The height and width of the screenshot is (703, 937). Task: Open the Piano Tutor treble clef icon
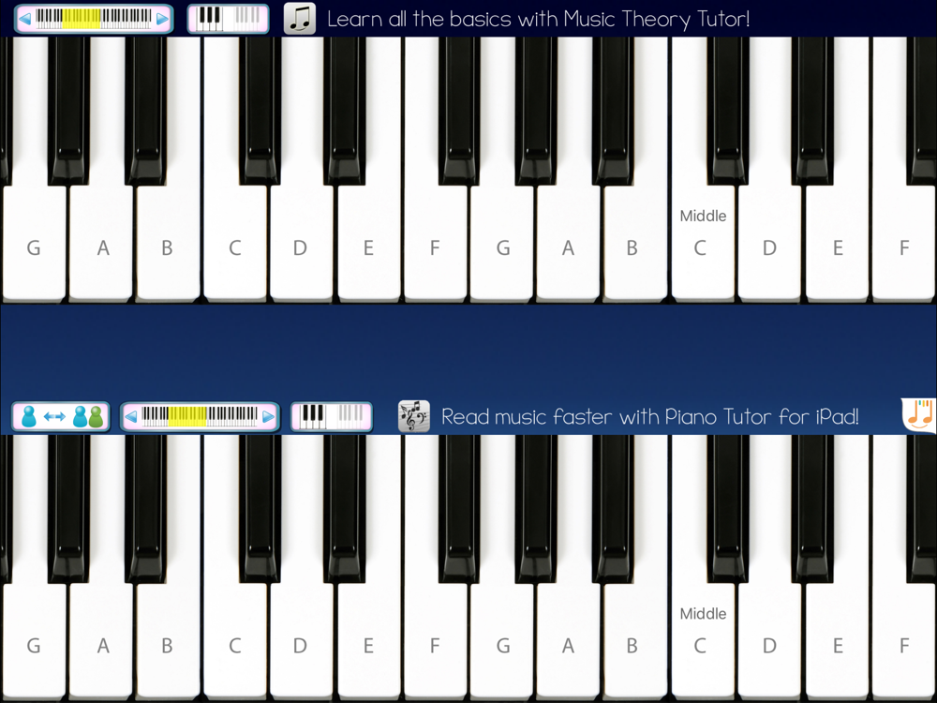tap(414, 416)
